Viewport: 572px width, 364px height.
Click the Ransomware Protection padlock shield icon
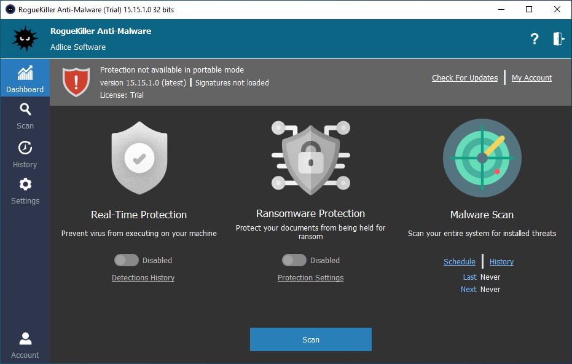pyautogui.click(x=310, y=158)
